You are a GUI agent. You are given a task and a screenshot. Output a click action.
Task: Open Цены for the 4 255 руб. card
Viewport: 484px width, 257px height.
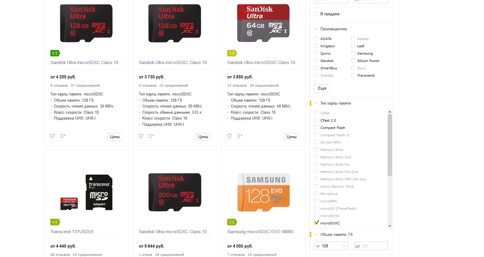click(x=115, y=137)
